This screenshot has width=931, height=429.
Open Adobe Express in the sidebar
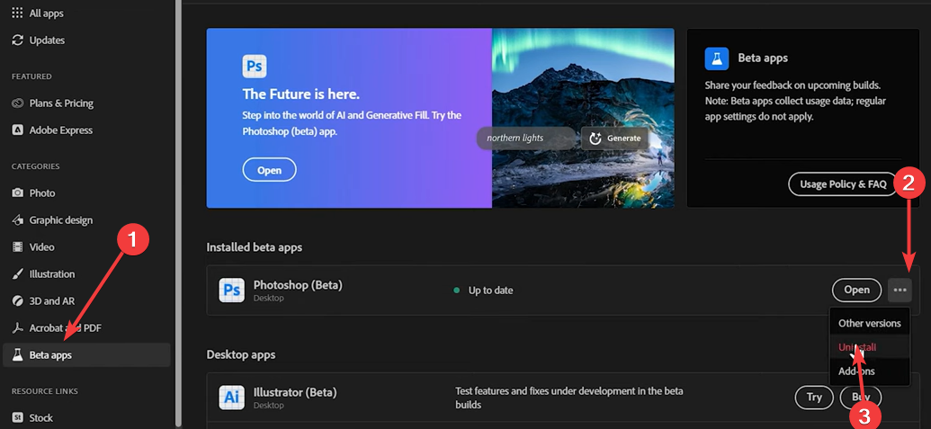pos(51,130)
